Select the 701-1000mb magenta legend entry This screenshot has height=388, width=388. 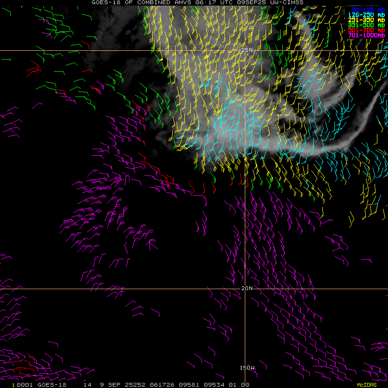click(x=366, y=35)
